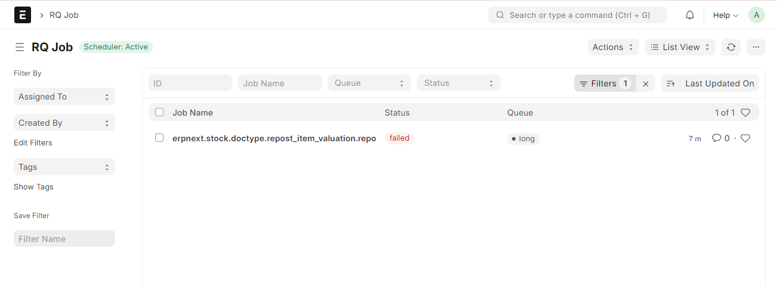Open the Help menu

coord(725,15)
